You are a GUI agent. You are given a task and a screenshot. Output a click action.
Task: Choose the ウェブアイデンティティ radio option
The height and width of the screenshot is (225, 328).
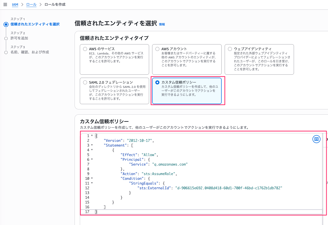[x=230, y=49]
